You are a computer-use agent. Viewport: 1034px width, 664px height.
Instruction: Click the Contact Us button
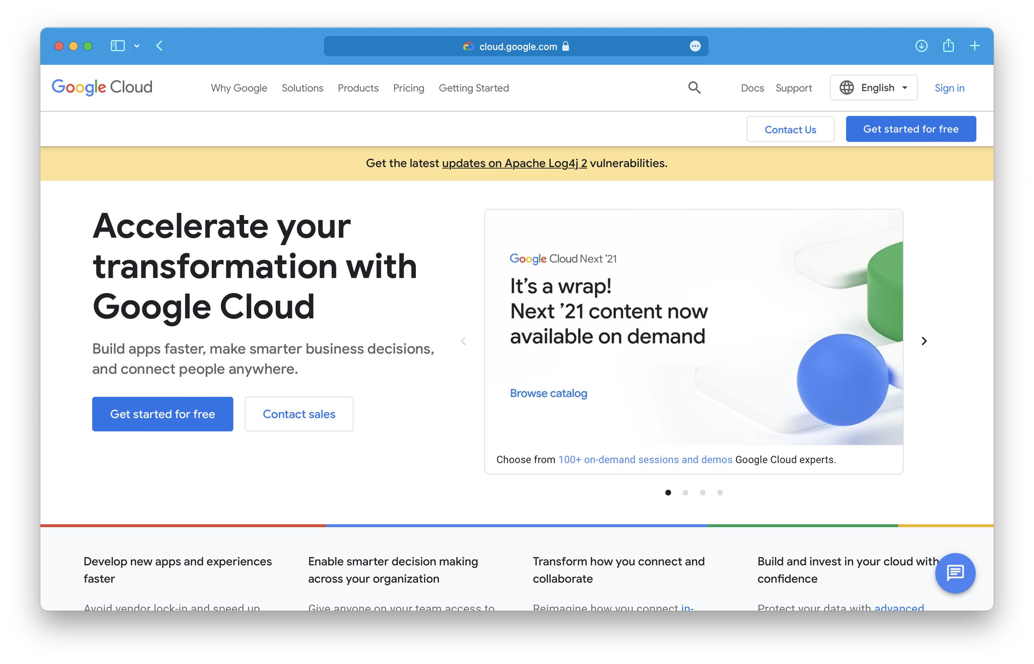coord(790,129)
